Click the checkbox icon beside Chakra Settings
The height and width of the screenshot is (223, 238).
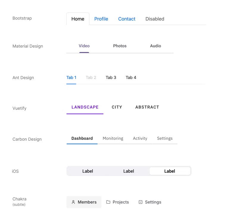point(140,202)
